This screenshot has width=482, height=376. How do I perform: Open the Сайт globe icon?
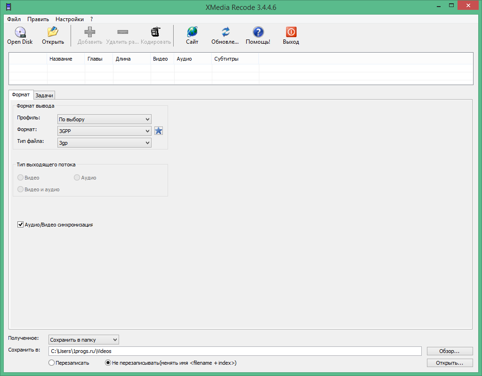(192, 33)
